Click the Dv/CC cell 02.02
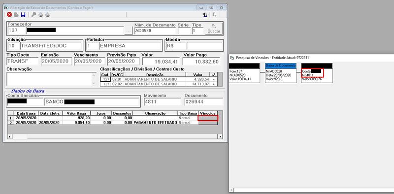 coord(117,84)
